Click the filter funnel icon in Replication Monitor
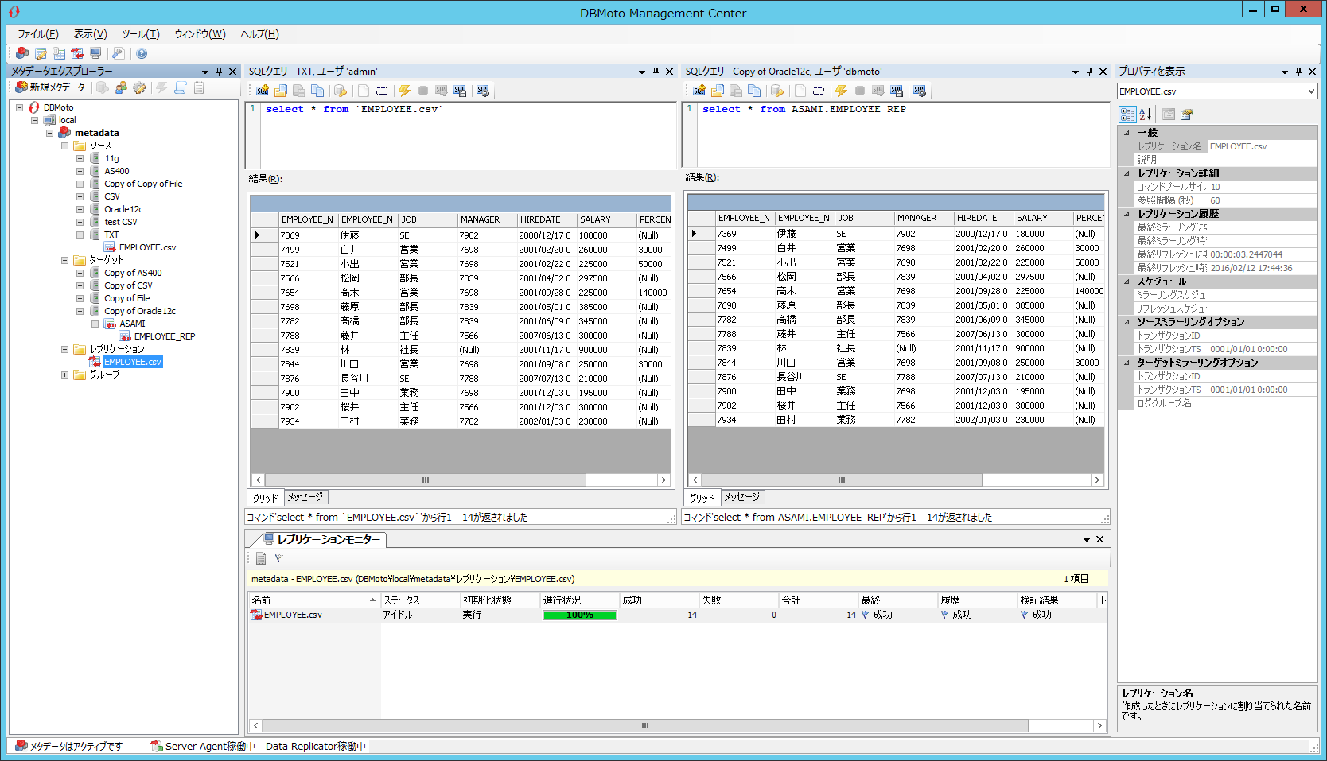Screen dimensions: 1327x761 [279, 558]
